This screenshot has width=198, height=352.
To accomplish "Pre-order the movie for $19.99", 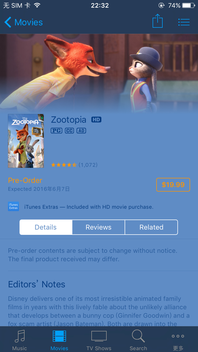I will (x=173, y=185).
